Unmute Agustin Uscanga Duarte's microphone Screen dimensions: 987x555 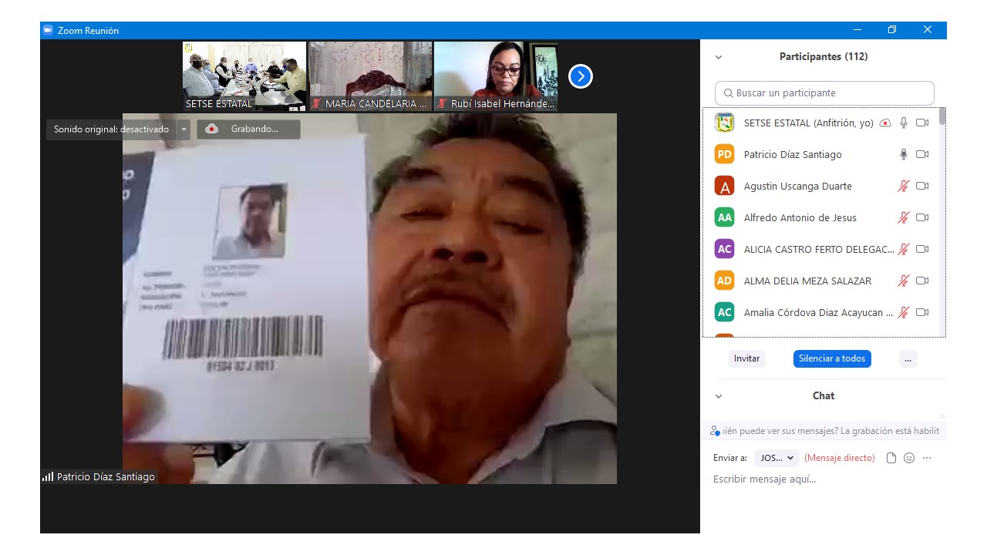(x=903, y=186)
